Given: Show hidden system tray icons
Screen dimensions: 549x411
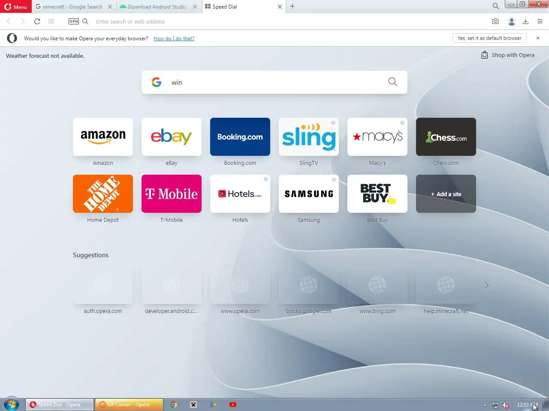Looking at the screenshot, I should 485,405.
